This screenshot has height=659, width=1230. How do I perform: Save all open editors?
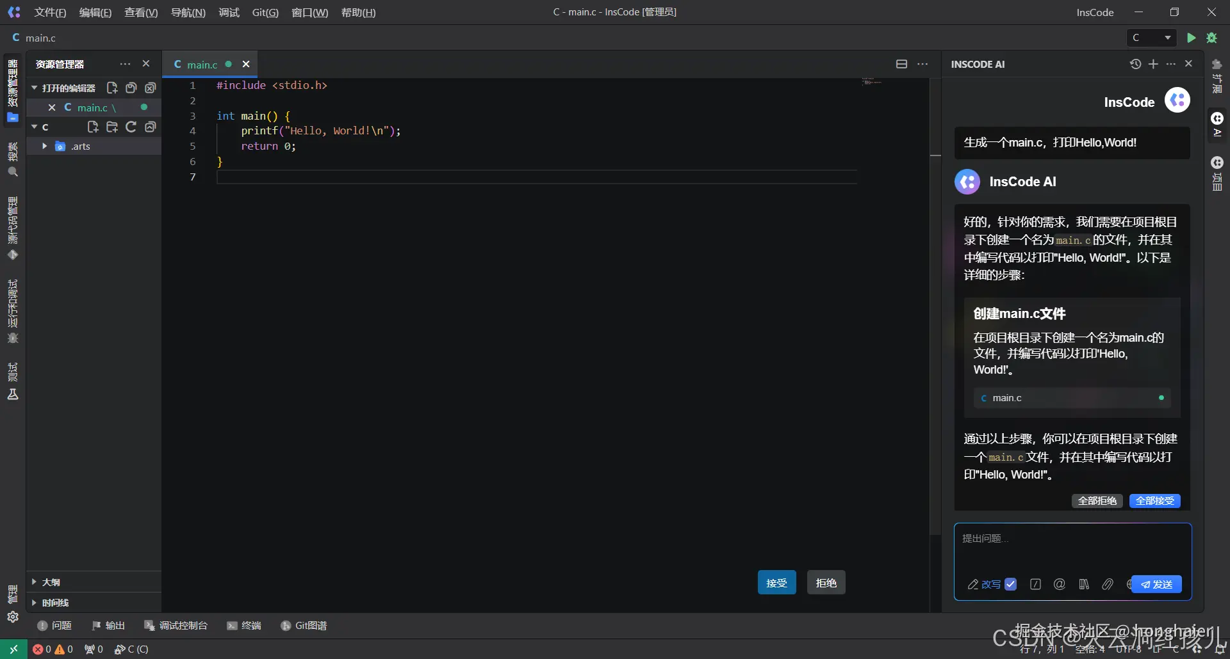click(131, 88)
